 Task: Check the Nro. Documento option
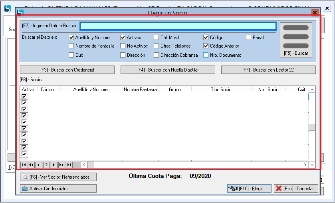pos(206,55)
